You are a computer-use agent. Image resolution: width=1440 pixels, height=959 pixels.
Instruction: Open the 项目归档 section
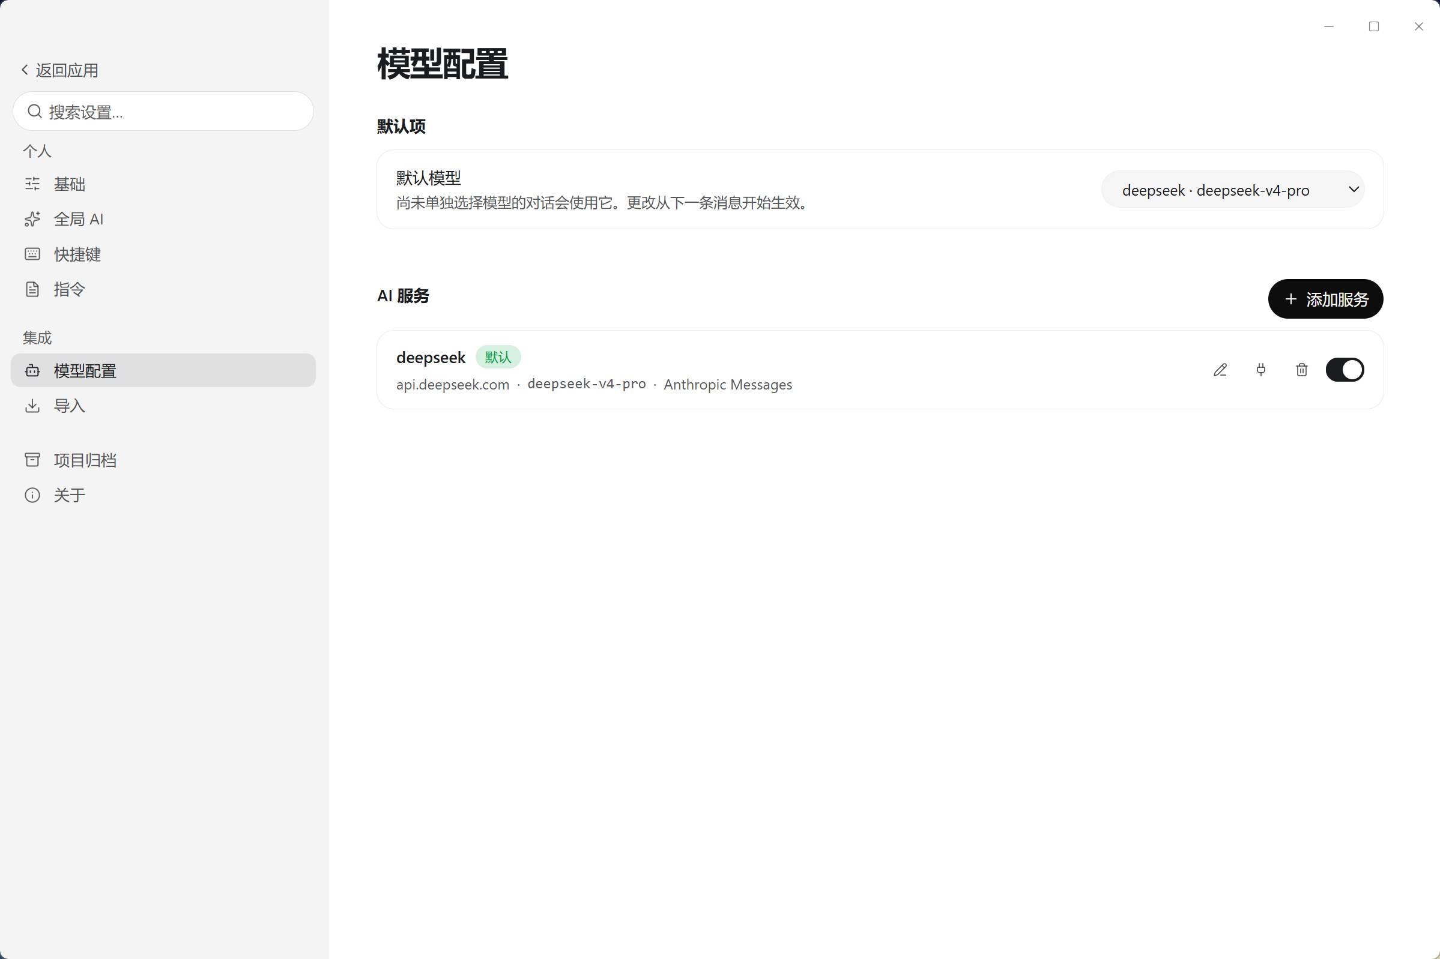(163, 460)
